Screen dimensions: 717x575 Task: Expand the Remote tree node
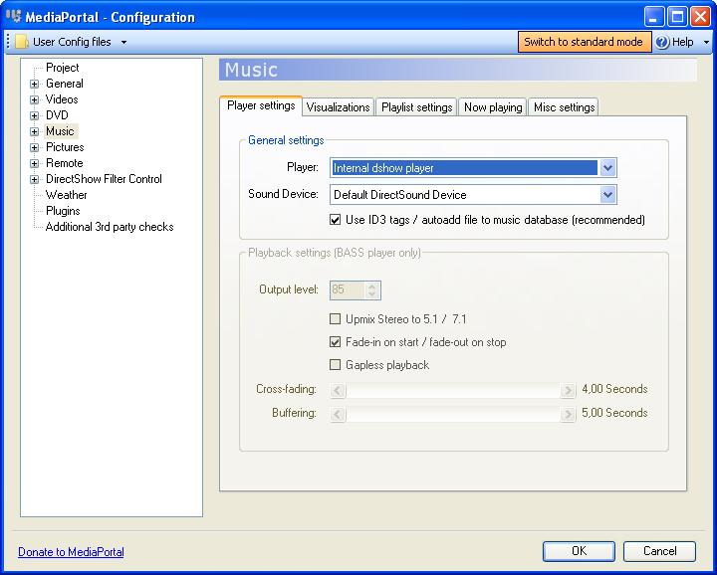[x=34, y=163]
